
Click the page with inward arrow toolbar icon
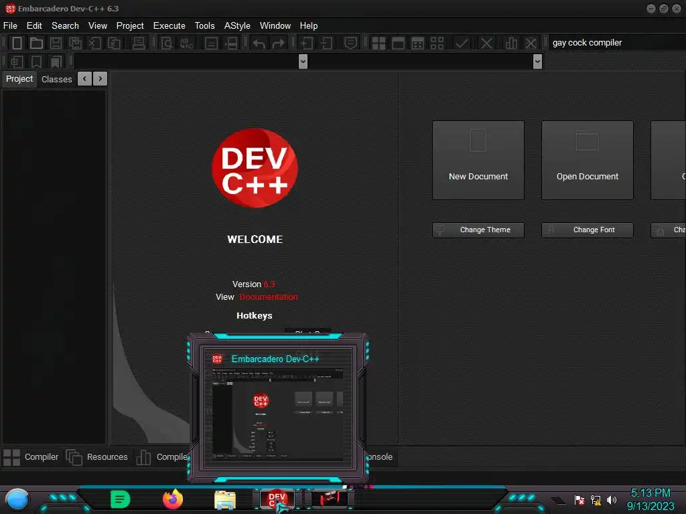click(307, 43)
